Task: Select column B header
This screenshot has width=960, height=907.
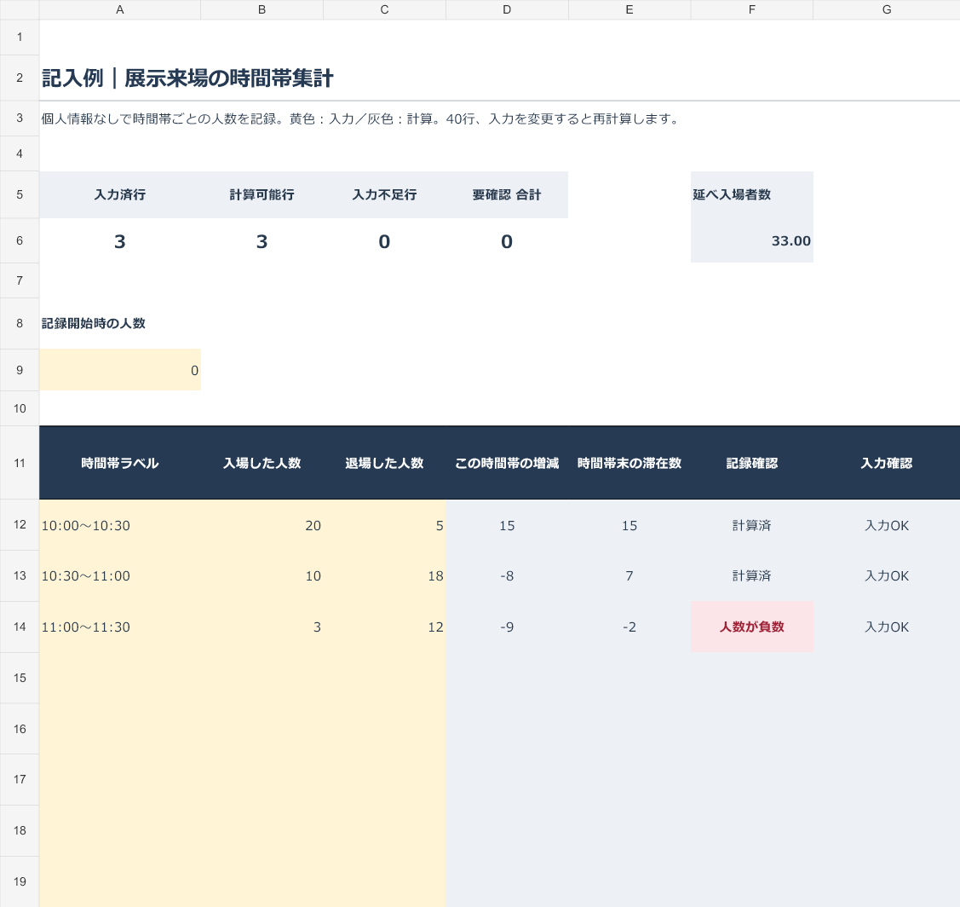Action: coord(262,10)
